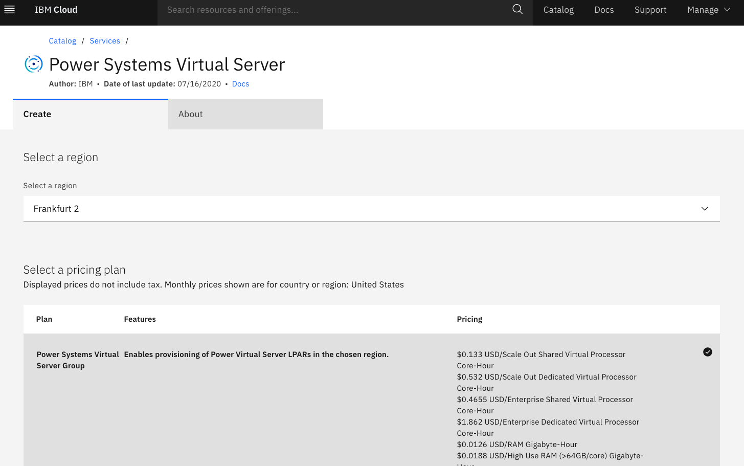Click the $0.133 USD Scale Out Shared price

coord(541,360)
